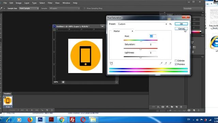Click the zoom level 100% field

coord(56,82)
